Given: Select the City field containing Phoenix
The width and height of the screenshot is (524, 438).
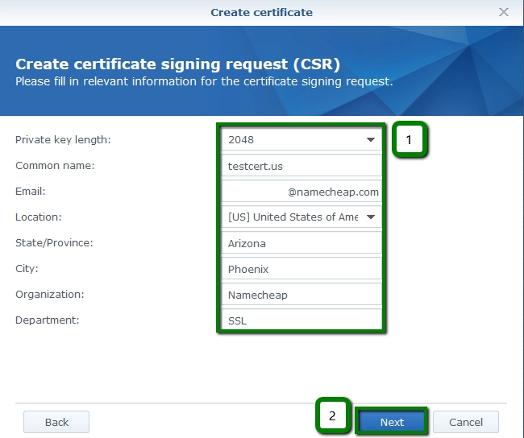Looking at the screenshot, I should tap(300, 269).
